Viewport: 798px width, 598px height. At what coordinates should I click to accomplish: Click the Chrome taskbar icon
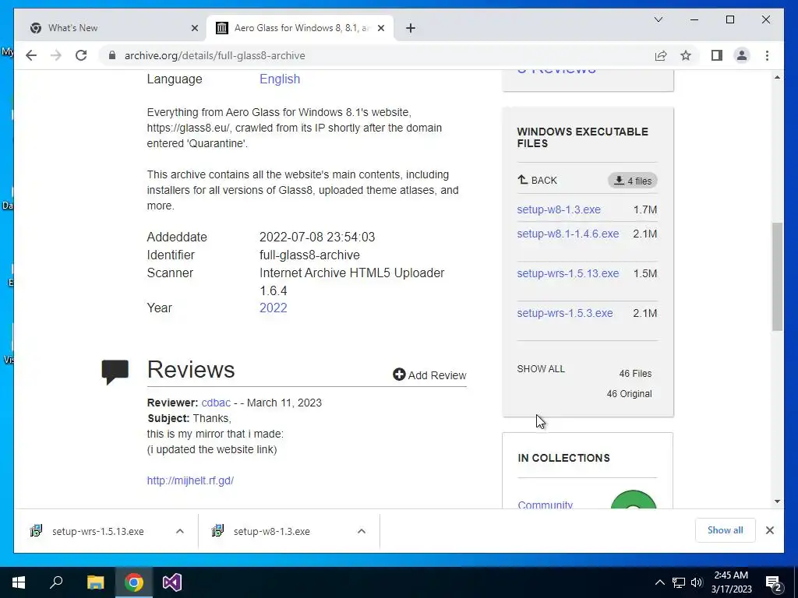134,582
